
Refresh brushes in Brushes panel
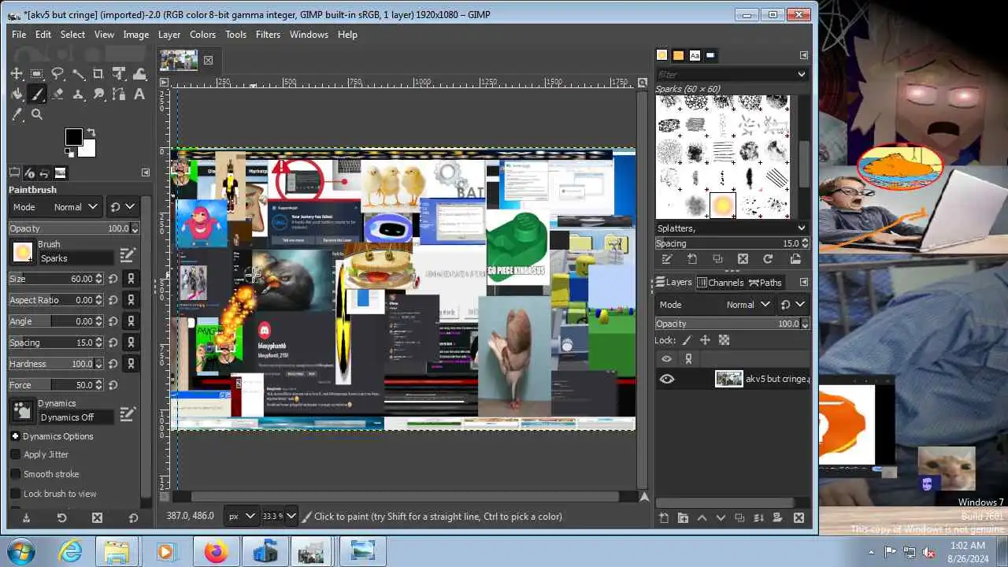(x=768, y=259)
